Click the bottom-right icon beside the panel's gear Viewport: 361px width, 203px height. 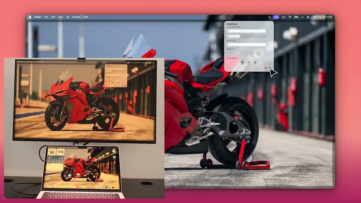[270, 68]
